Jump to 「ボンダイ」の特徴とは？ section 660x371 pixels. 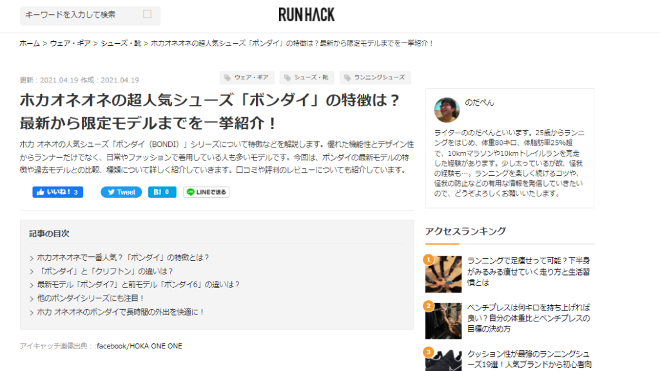[x=123, y=258]
